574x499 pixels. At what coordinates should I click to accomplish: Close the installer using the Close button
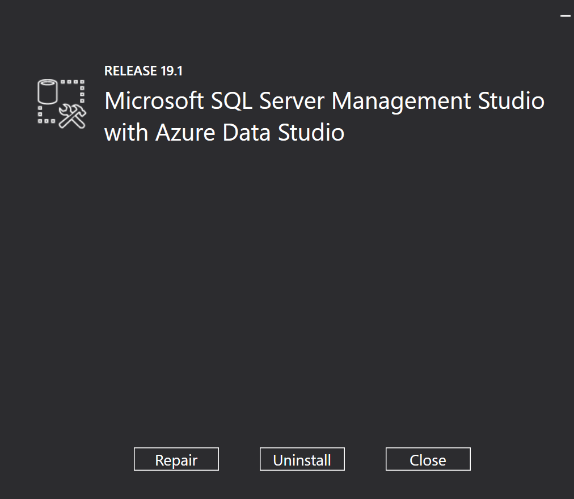click(x=428, y=459)
